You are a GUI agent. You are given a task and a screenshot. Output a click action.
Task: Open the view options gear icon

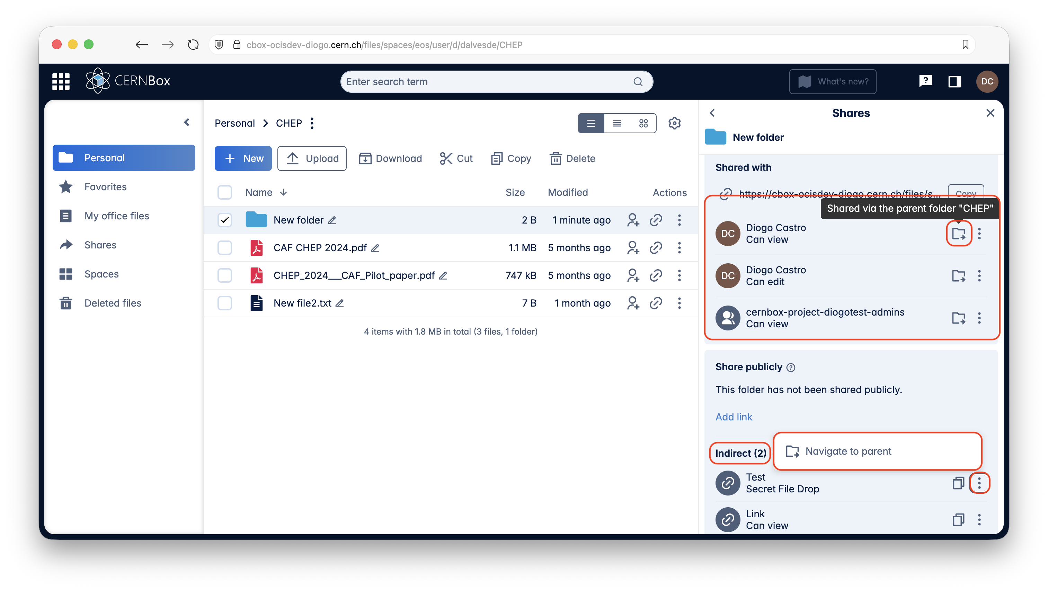[x=675, y=123]
